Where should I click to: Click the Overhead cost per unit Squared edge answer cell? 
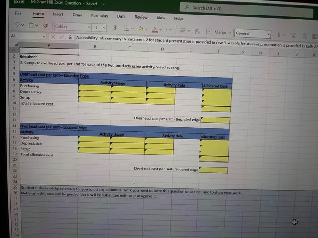pos(213,170)
